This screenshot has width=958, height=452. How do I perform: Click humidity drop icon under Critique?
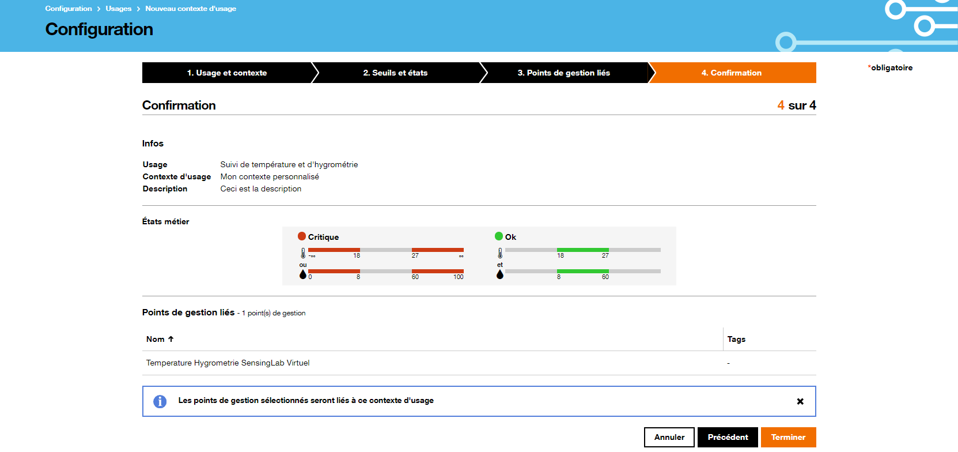303,274
